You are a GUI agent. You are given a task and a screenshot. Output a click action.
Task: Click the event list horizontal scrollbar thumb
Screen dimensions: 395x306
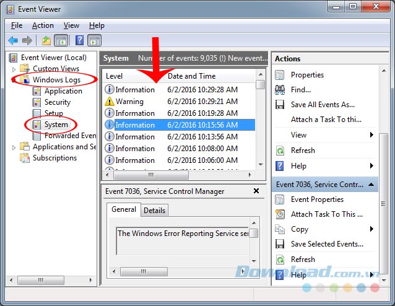[151, 175]
